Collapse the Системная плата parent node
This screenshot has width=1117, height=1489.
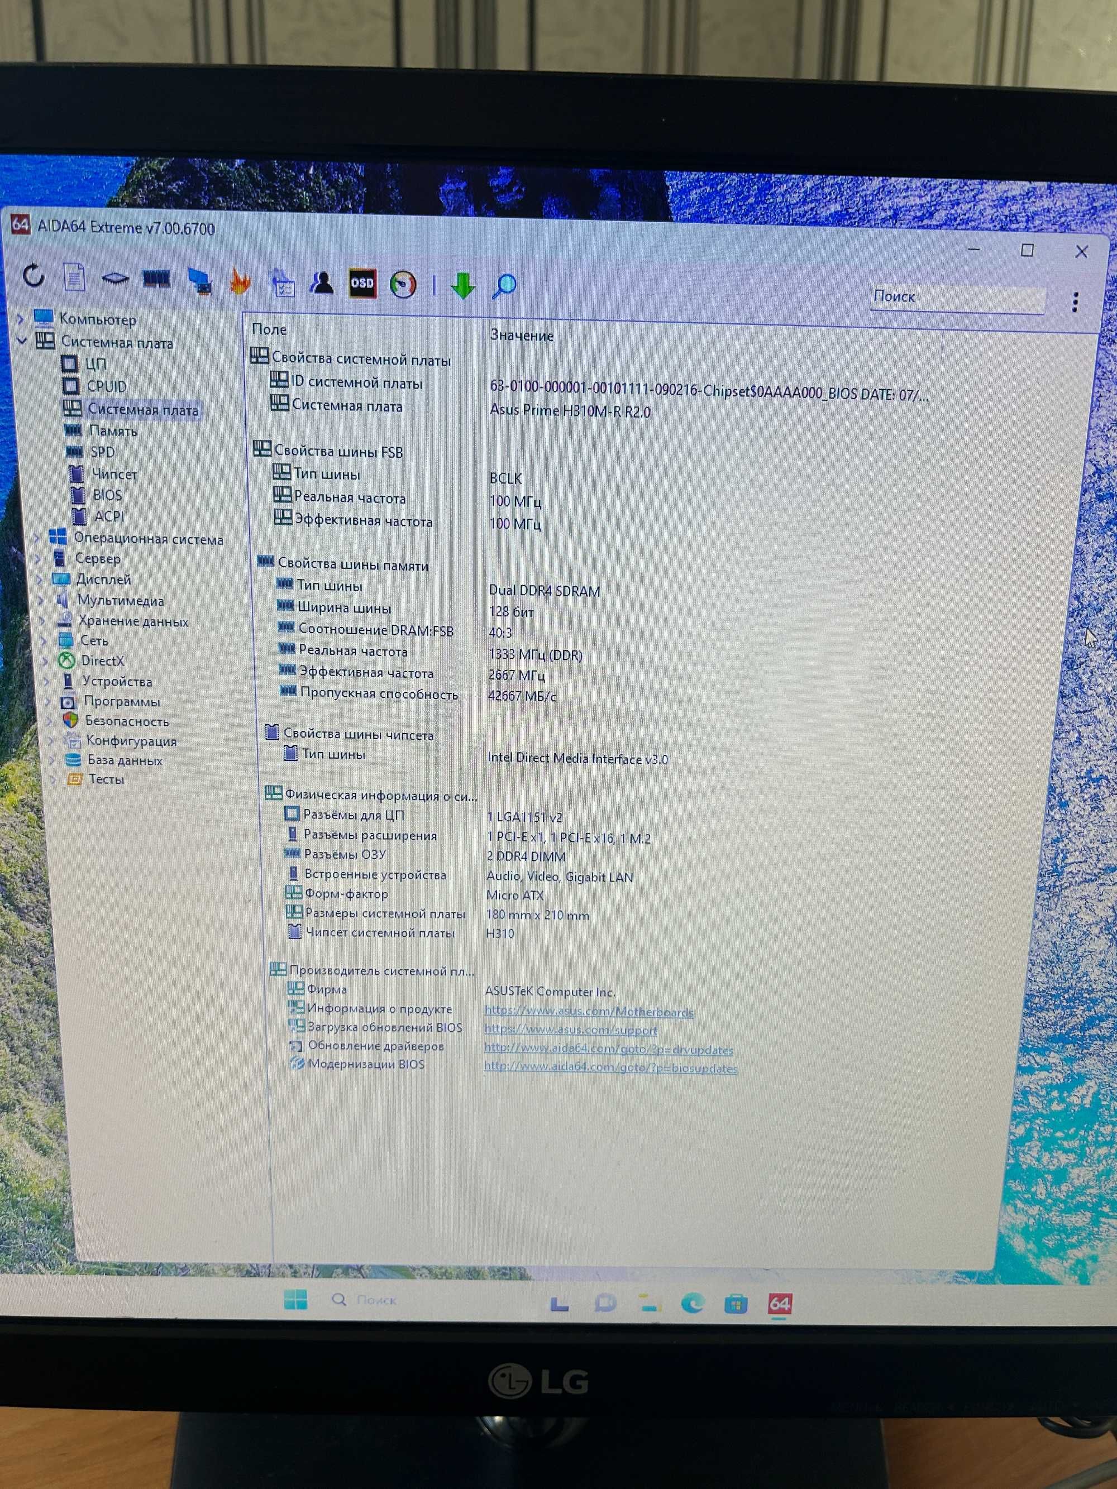pos(22,341)
